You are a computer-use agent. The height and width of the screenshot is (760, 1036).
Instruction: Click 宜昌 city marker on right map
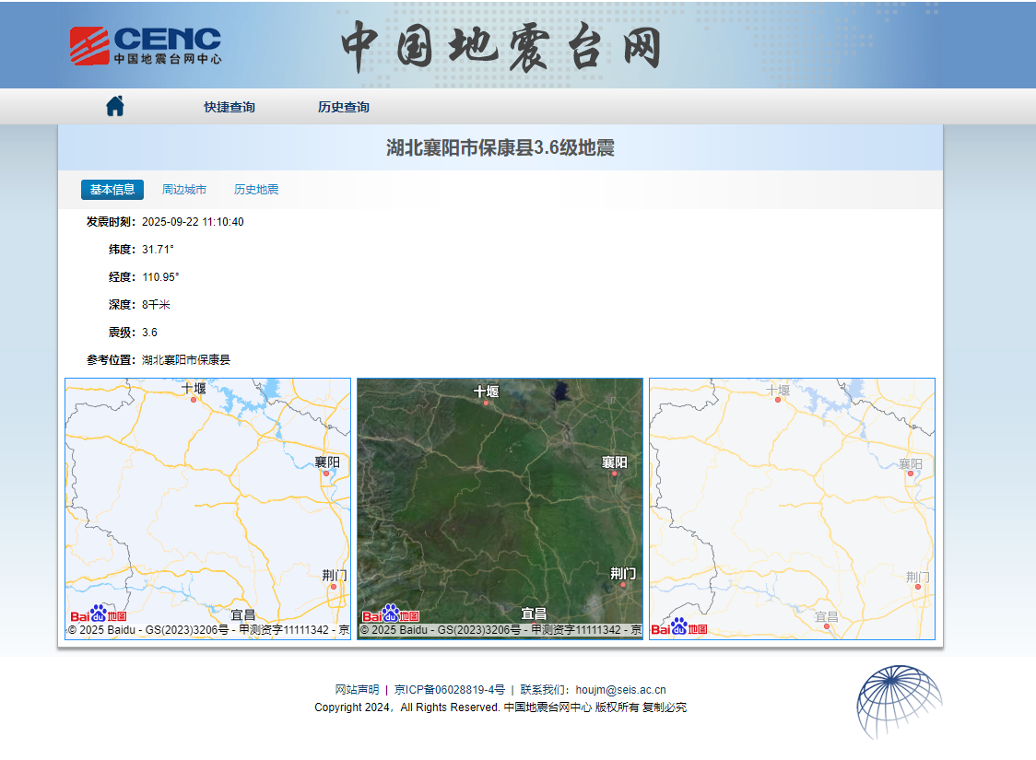coord(827,626)
